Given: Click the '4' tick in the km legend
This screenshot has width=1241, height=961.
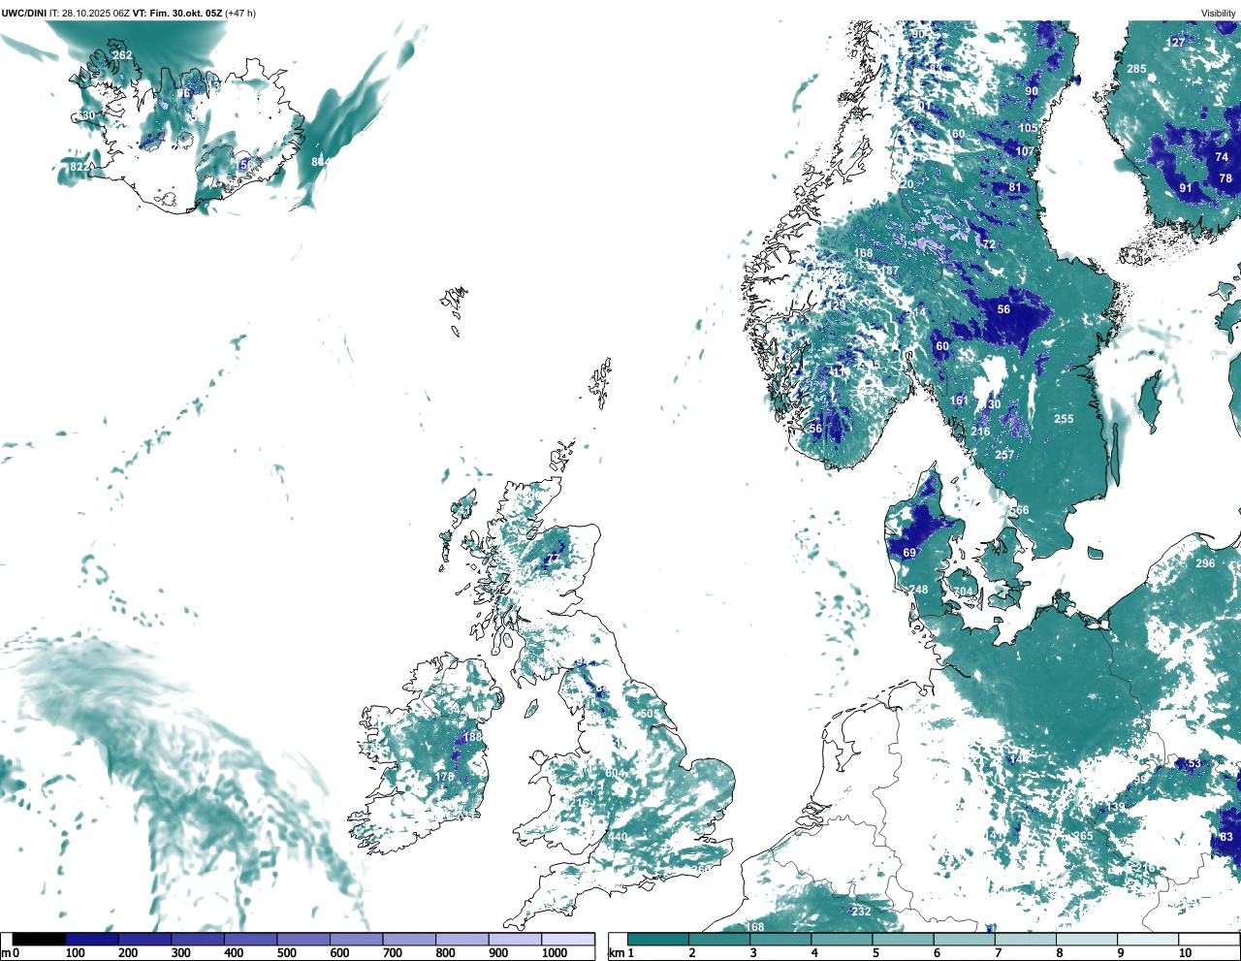Looking at the screenshot, I should point(814,953).
